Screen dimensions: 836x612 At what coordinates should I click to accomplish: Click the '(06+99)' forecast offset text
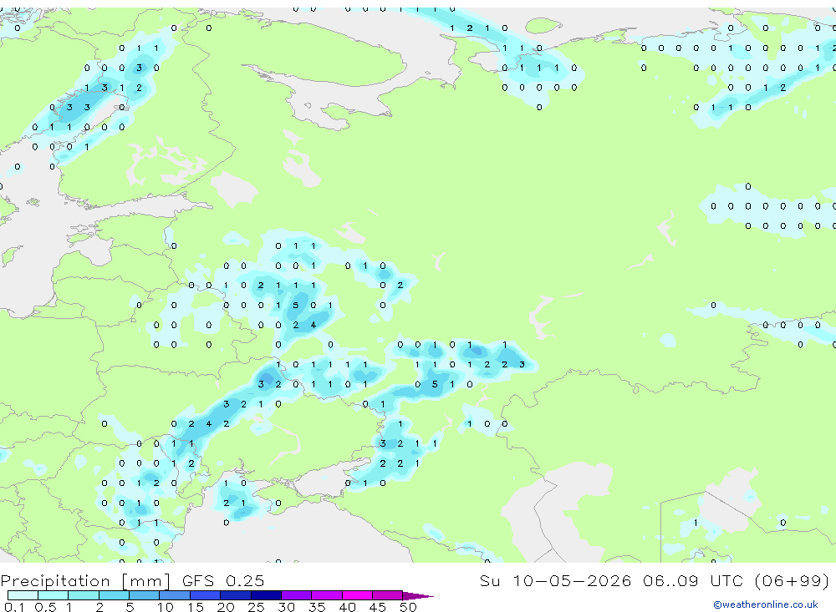tap(792, 580)
